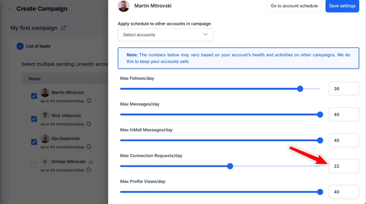
Task: Click the Apply schedule to other accounts label
Action: 165,24
